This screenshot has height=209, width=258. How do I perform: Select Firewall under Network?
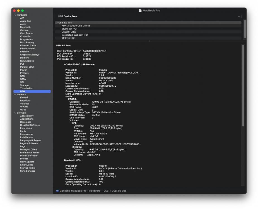pos(24,98)
